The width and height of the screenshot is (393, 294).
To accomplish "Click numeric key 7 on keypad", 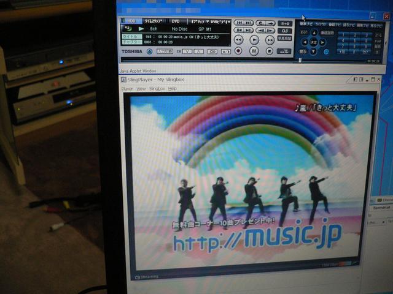I will coord(343,46).
